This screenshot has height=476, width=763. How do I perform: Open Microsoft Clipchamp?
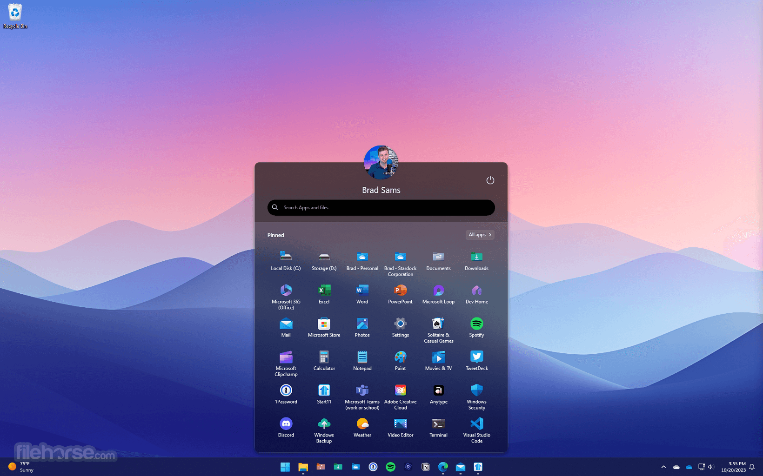tap(286, 364)
